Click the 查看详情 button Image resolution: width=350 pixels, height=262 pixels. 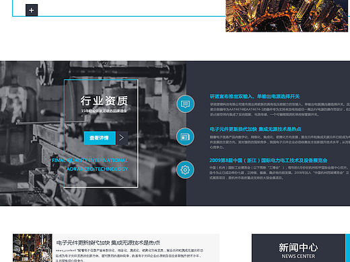click(100, 138)
